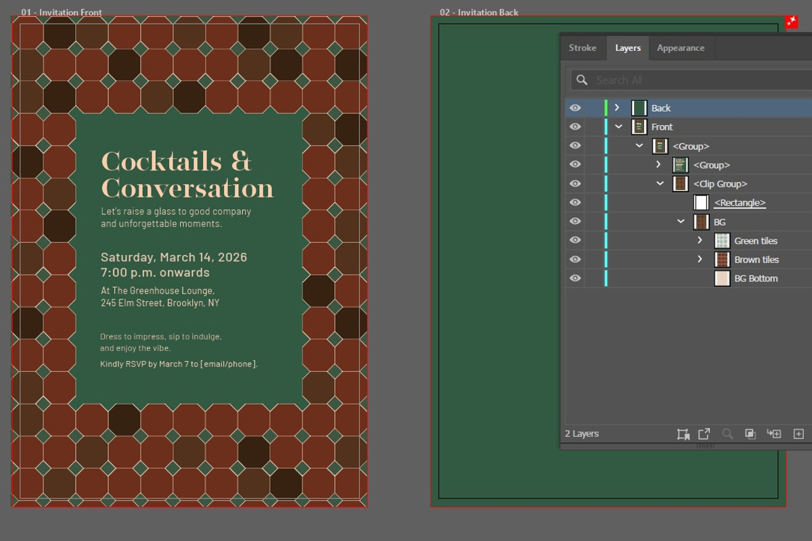
Task: Click the search magnifier icon in Layers panel
Action: pyautogui.click(x=582, y=80)
